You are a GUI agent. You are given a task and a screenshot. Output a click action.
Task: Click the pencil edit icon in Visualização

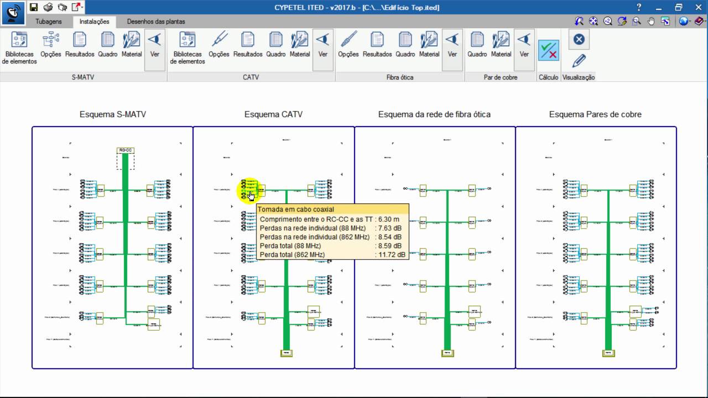579,61
